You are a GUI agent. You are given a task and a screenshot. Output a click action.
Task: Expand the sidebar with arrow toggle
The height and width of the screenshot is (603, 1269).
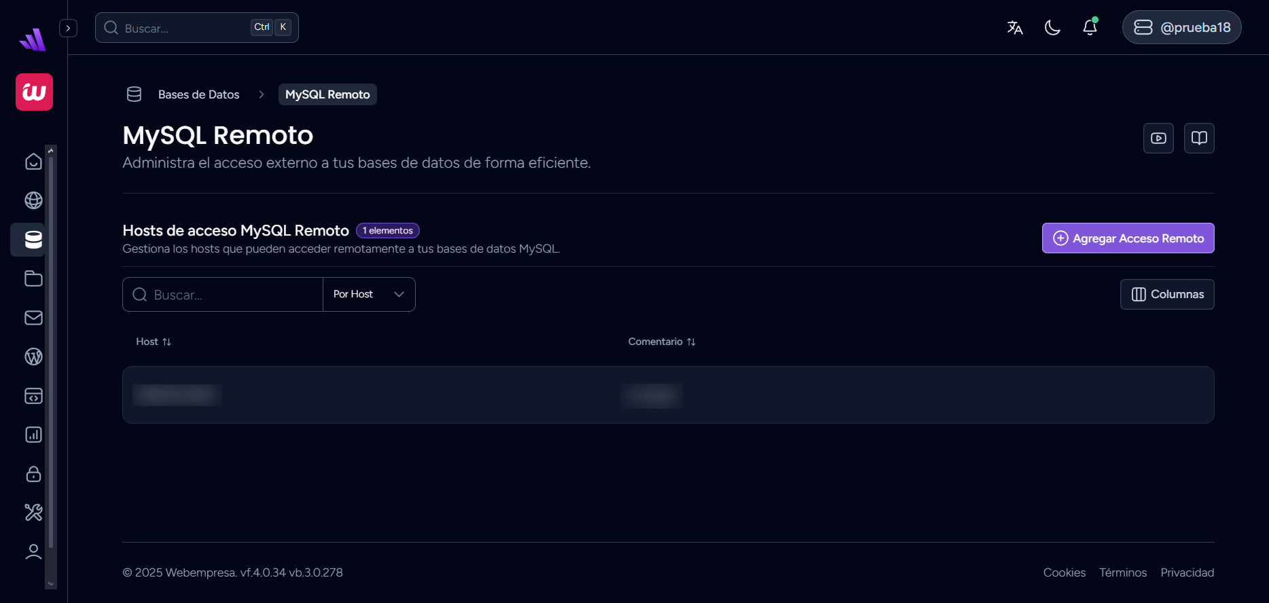coord(68,28)
